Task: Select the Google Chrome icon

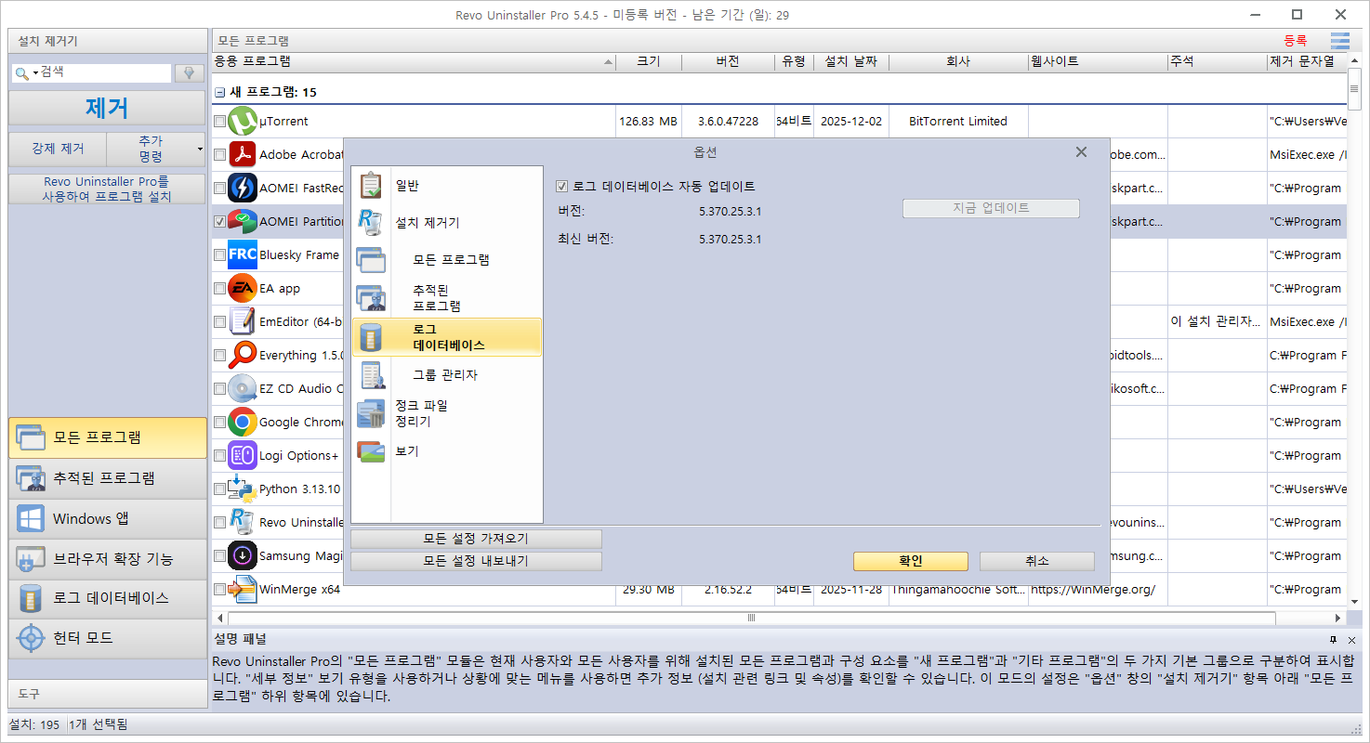Action: pos(243,423)
